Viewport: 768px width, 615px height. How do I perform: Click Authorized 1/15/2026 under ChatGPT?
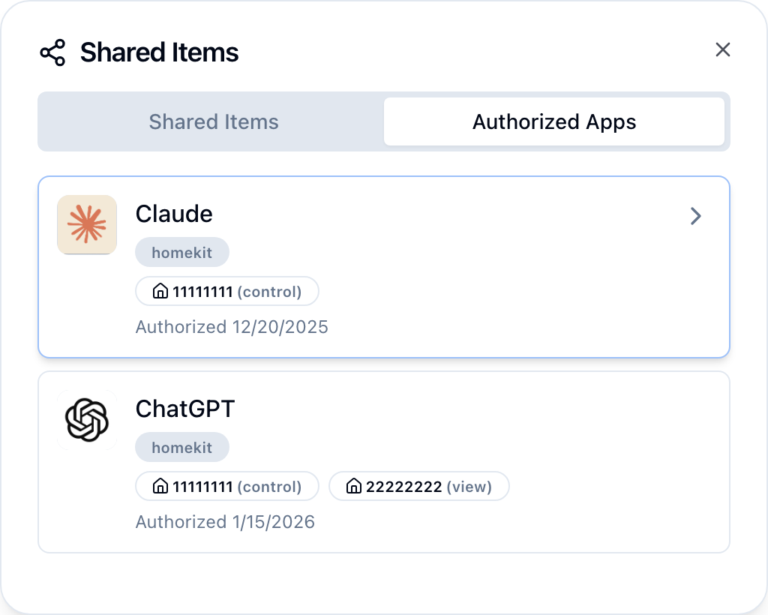point(225,522)
